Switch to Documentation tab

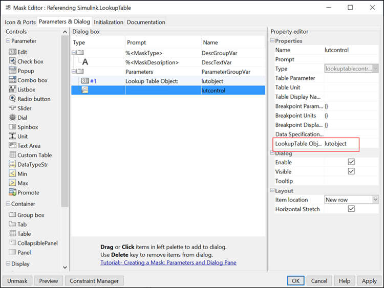pyautogui.click(x=146, y=22)
